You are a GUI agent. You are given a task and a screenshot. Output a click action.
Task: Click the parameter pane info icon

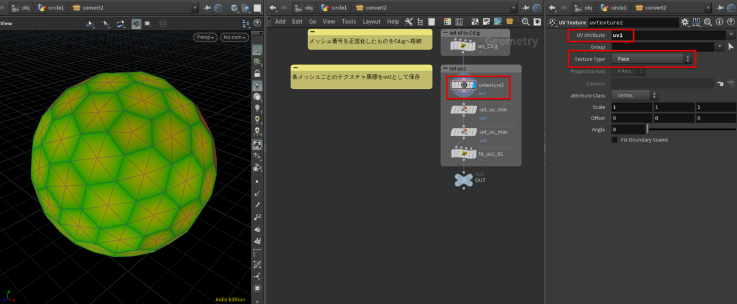point(719,22)
